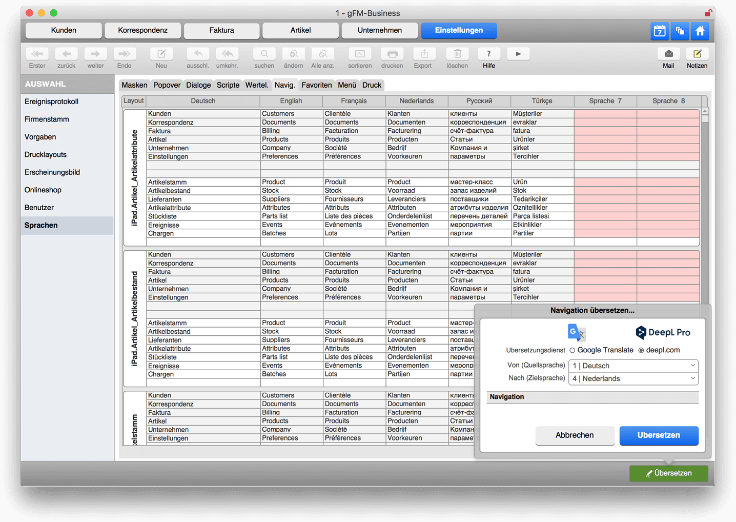Open Notizen notes icon
Screen dimensions: 736x522
[x=697, y=54]
